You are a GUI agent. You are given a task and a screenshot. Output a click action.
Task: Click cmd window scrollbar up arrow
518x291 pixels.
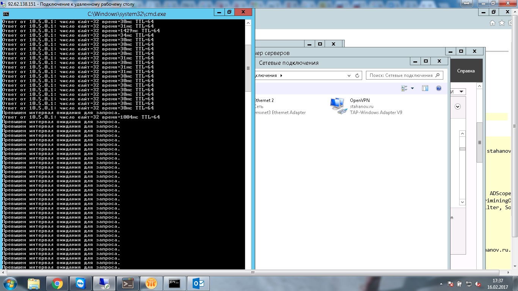[248, 23]
